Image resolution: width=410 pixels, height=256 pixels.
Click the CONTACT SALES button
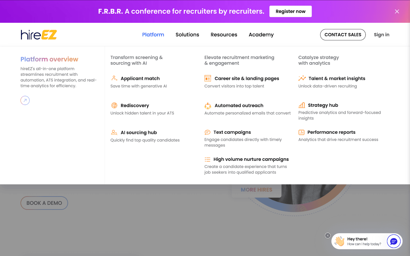click(343, 35)
